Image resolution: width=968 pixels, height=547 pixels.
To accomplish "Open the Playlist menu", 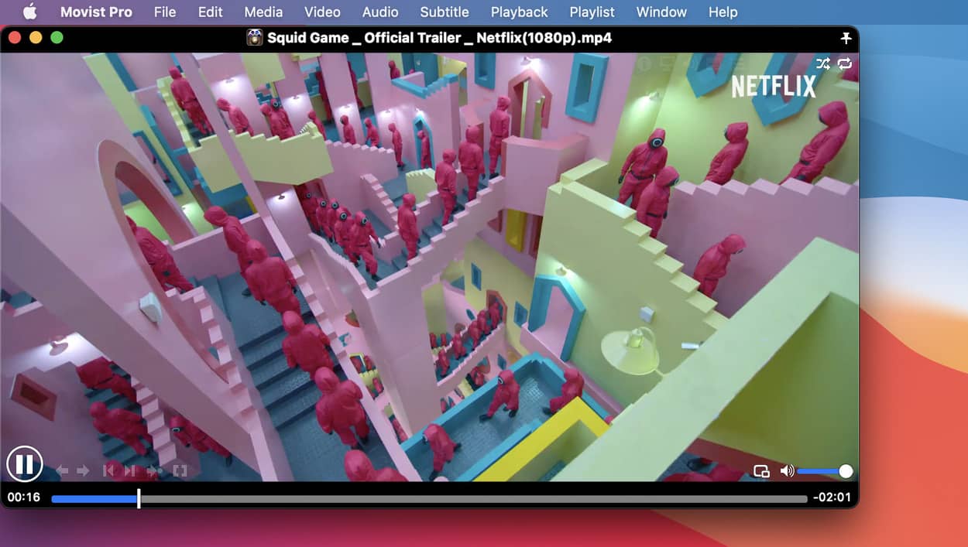I will pyautogui.click(x=592, y=12).
